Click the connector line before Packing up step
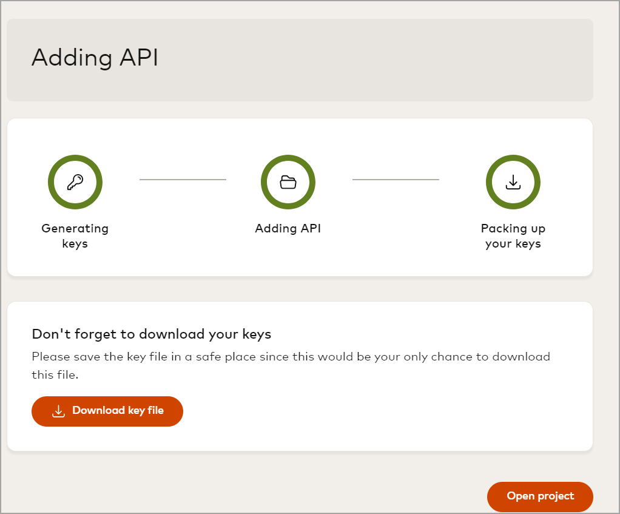 tap(396, 180)
